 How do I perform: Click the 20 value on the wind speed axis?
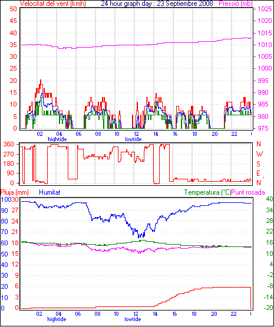pyautogui.click(x=14, y=81)
